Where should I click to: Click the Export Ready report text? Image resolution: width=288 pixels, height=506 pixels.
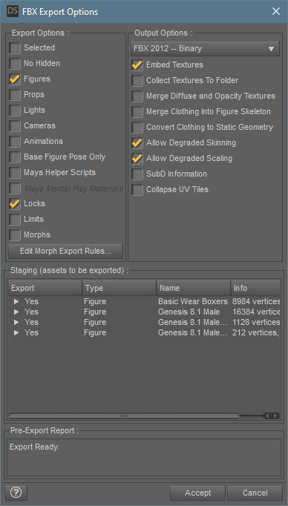[x=35, y=447]
